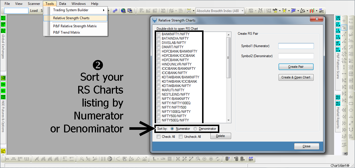355x168 pixels.
Task: Select the Numerator sort radio button
Action: pyautogui.click(x=172, y=129)
